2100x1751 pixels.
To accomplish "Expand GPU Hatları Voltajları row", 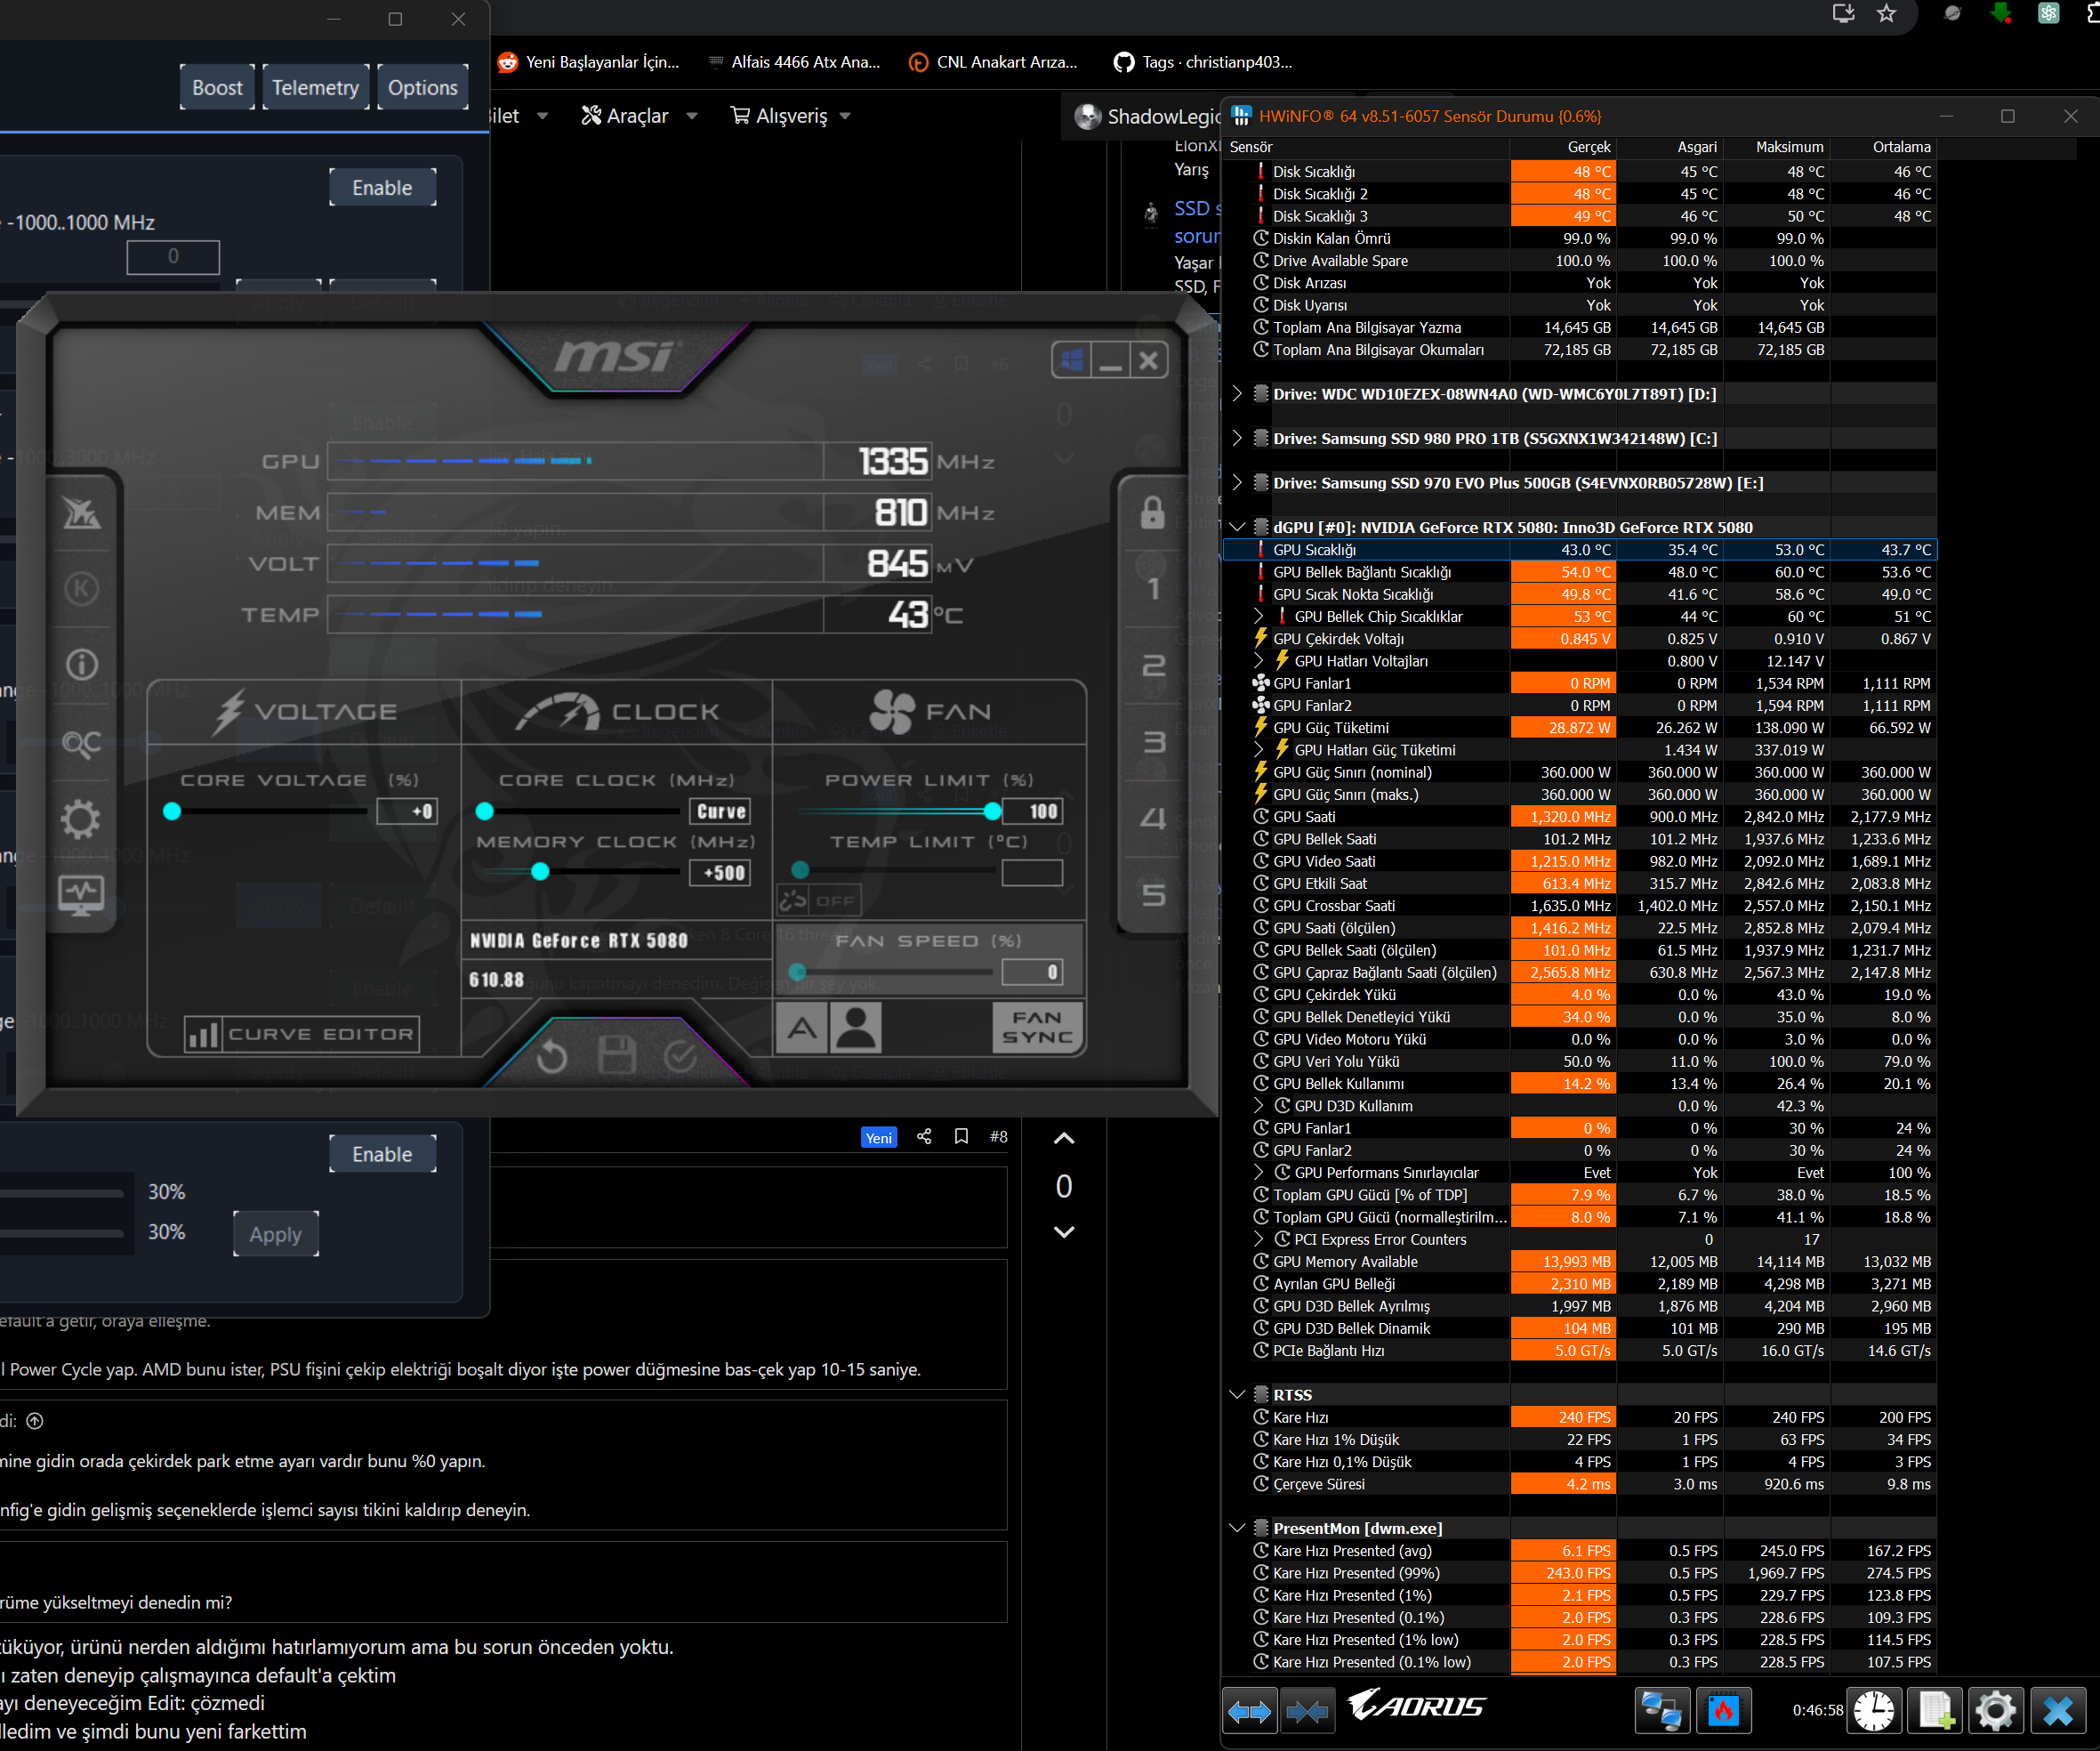I will point(1259,660).
